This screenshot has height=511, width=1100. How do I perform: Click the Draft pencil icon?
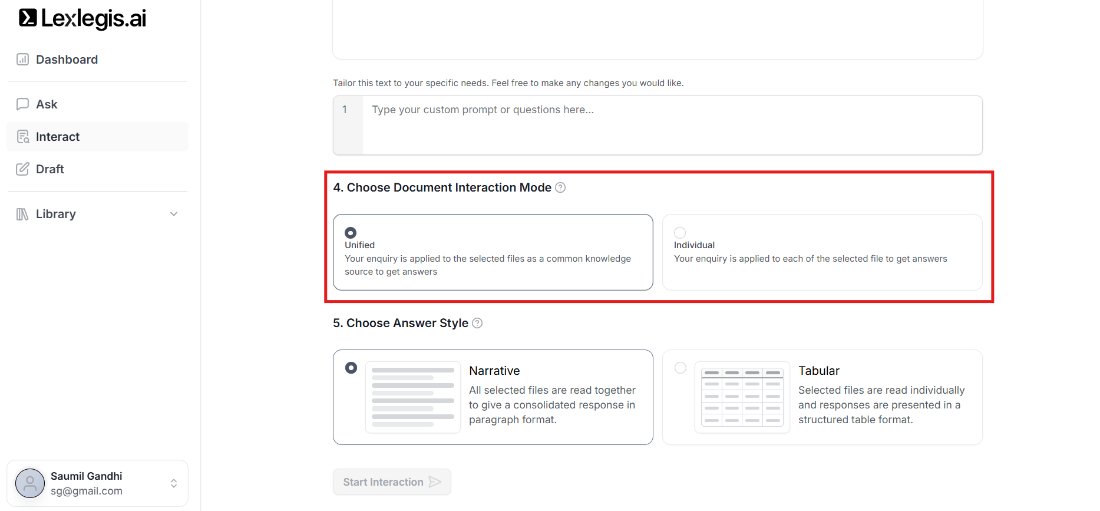[22, 169]
